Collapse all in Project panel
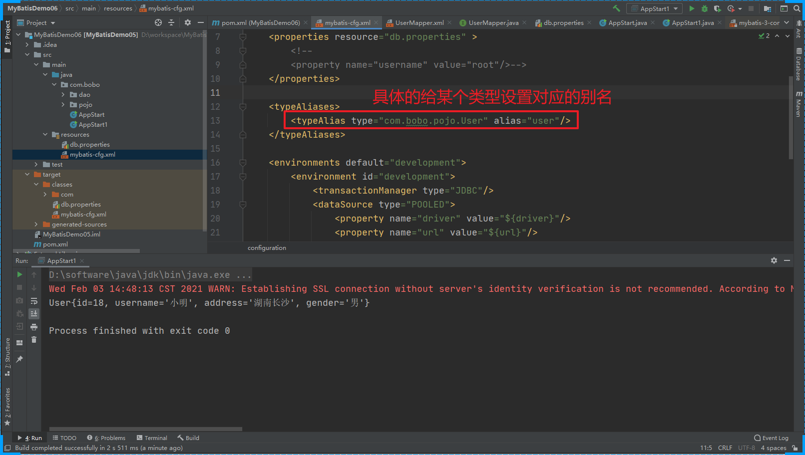Image resolution: width=805 pixels, height=455 pixels. pos(171,22)
